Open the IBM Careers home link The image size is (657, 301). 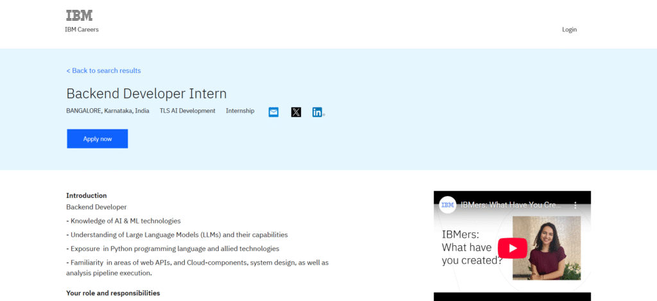[81, 29]
